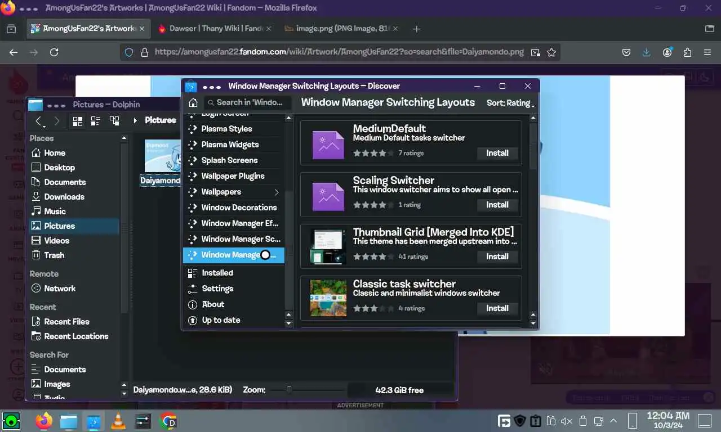The image size is (721, 432).
Task: Install the MediumDefault task switcher
Action: 497,153
